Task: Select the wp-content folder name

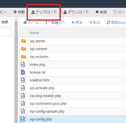Action: click(38, 49)
